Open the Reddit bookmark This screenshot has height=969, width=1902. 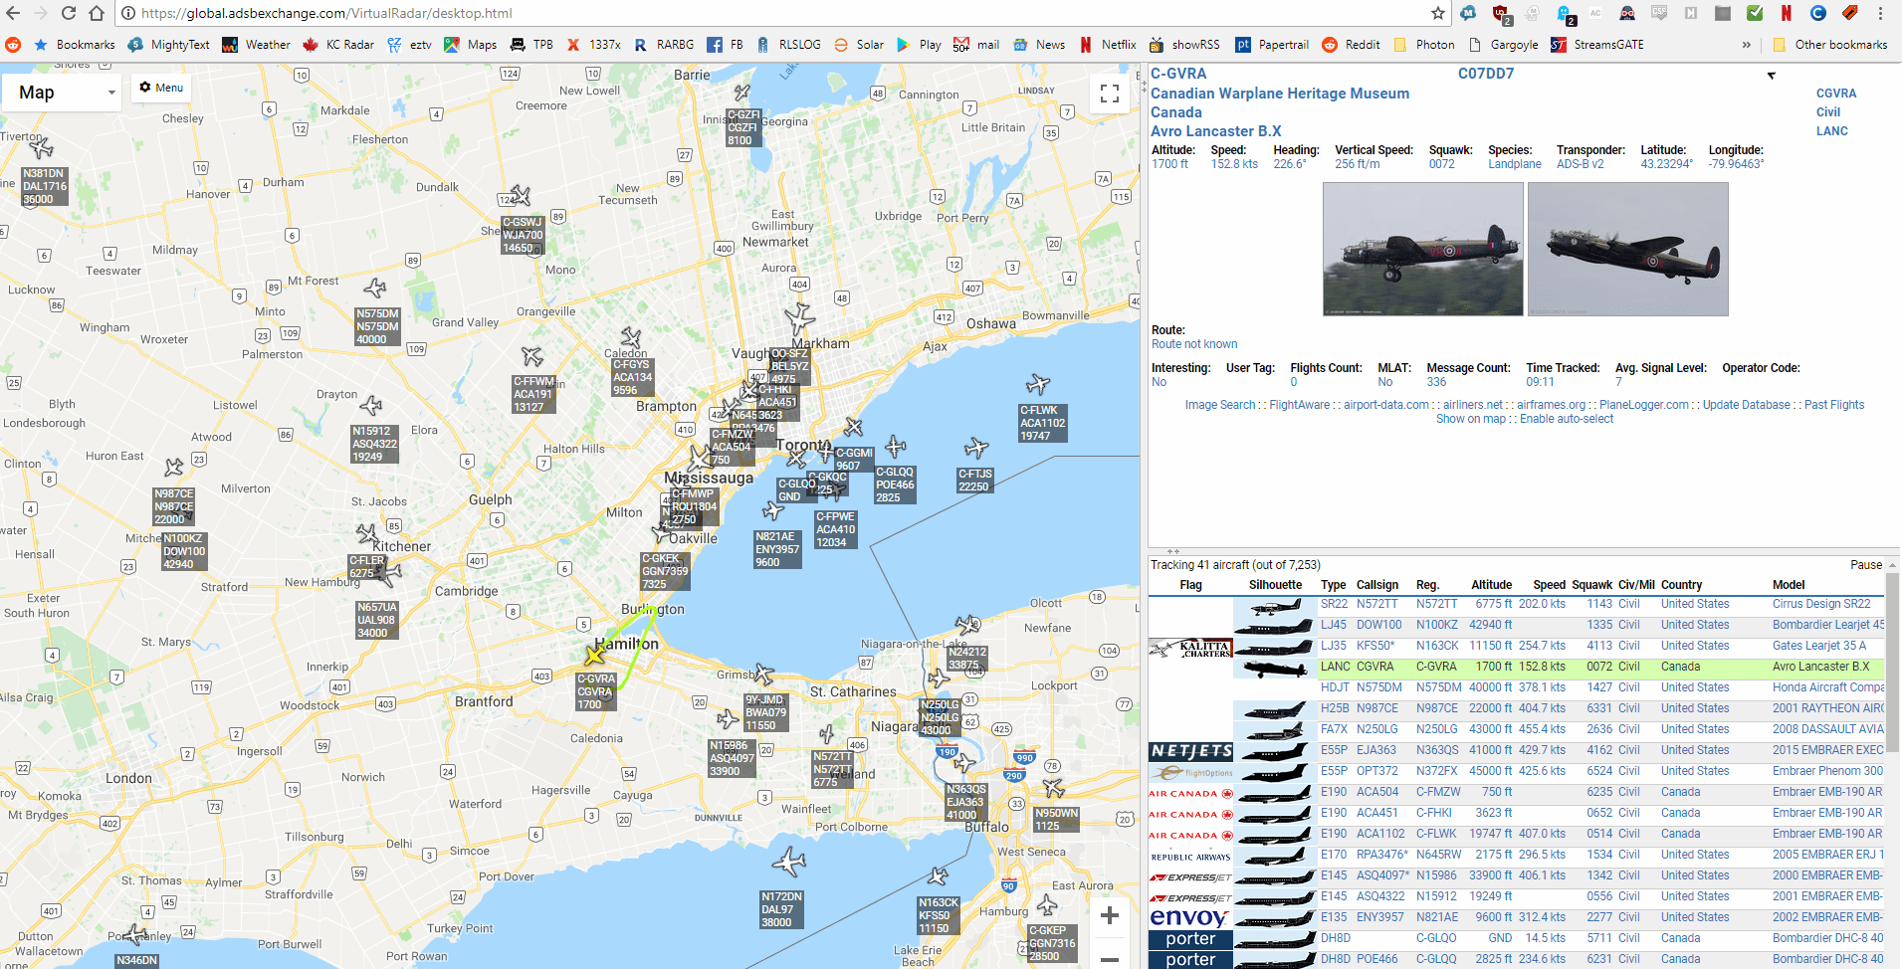pos(1351,45)
